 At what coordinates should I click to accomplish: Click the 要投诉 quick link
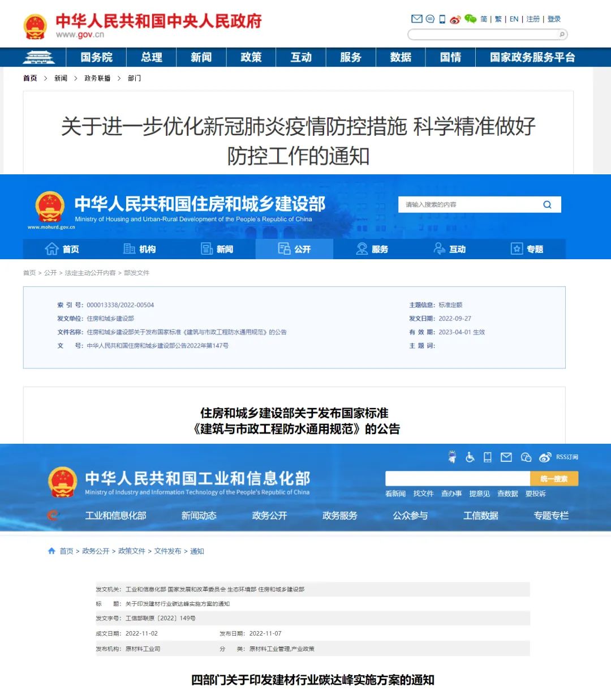tap(536, 494)
